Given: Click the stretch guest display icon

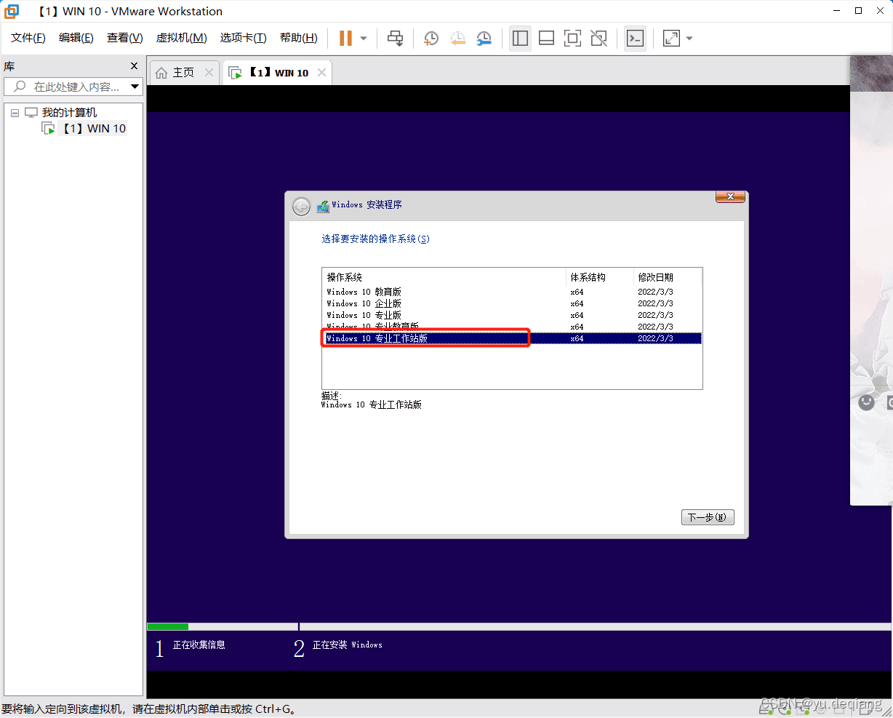Looking at the screenshot, I should [x=671, y=38].
